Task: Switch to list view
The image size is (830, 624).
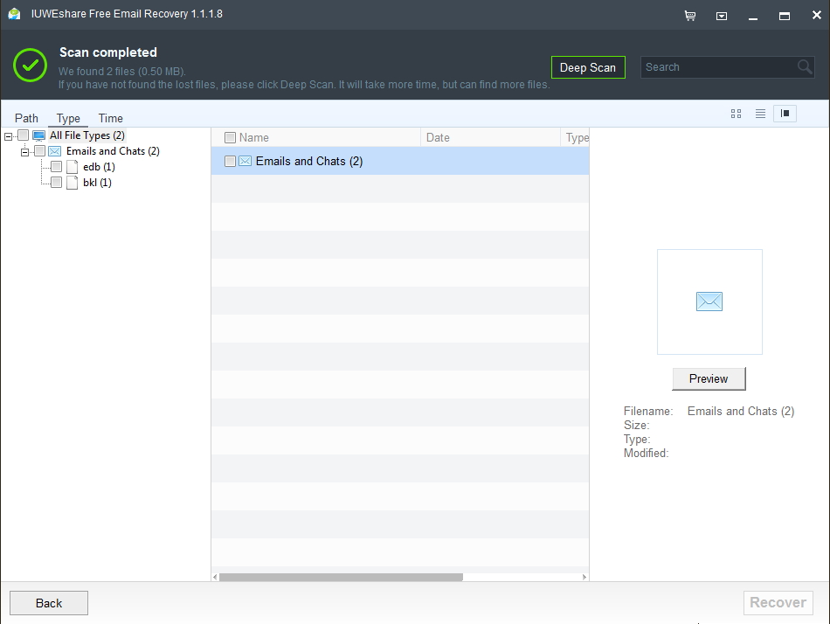Action: 760,114
